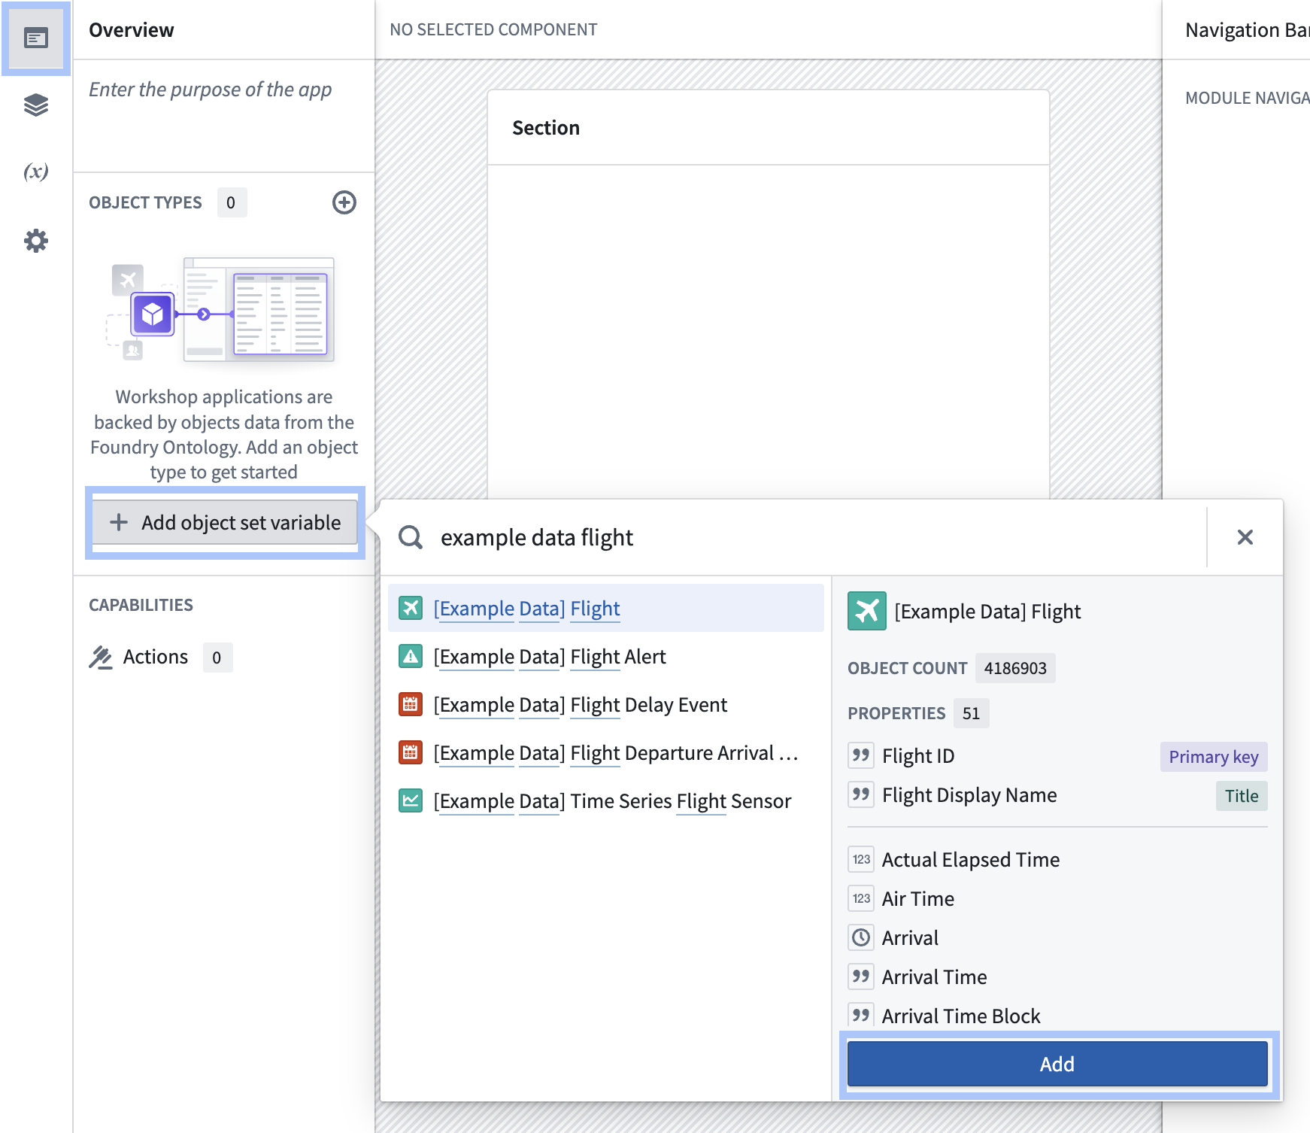Screen dimensions: 1310x1133
Task: Open the Overview panel sidebar icon
Action: click(36, 38)
